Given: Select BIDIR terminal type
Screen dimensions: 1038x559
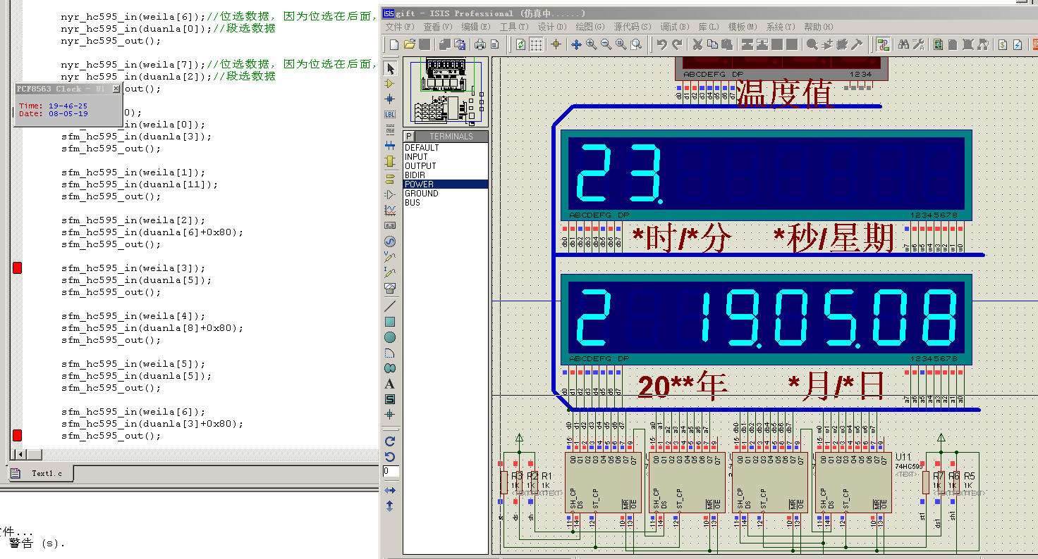Looking at the screenshot, I should [x=446, y=175].
